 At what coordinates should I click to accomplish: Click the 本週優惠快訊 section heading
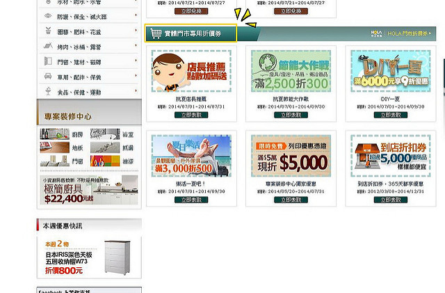(x=63, y=226)
